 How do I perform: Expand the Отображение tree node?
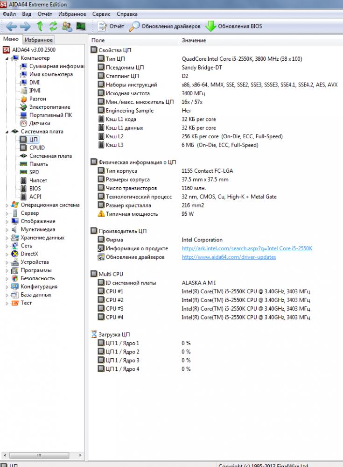pyautogui.click(x=7, y=221)
